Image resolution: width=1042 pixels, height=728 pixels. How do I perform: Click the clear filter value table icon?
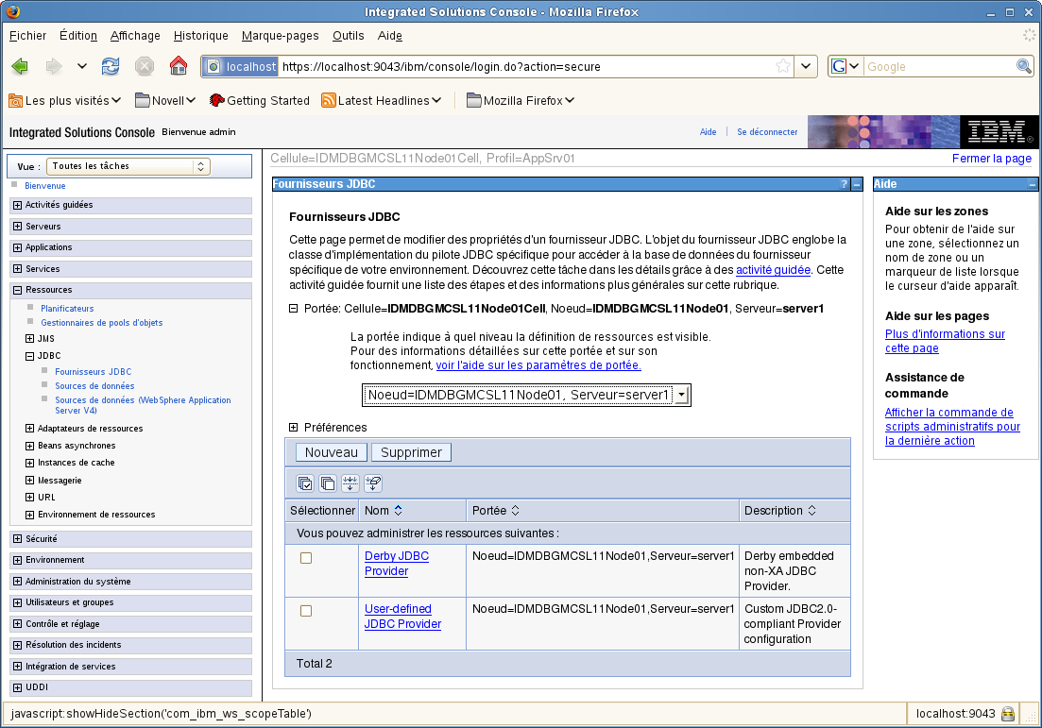tap(373, 483)
